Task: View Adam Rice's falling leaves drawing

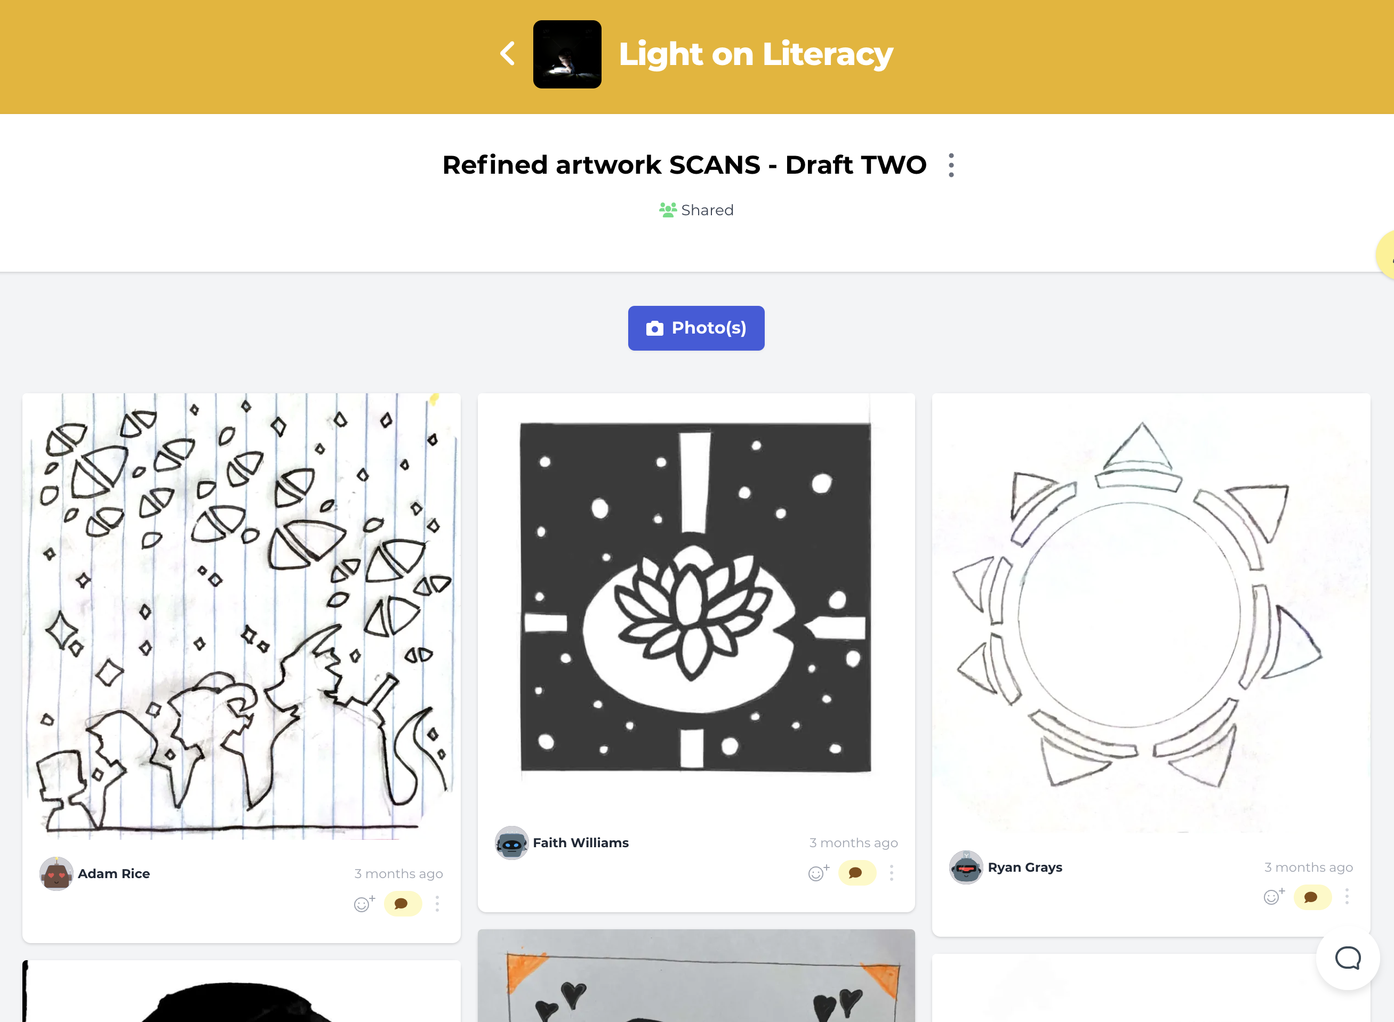Action: coord(242,616)
